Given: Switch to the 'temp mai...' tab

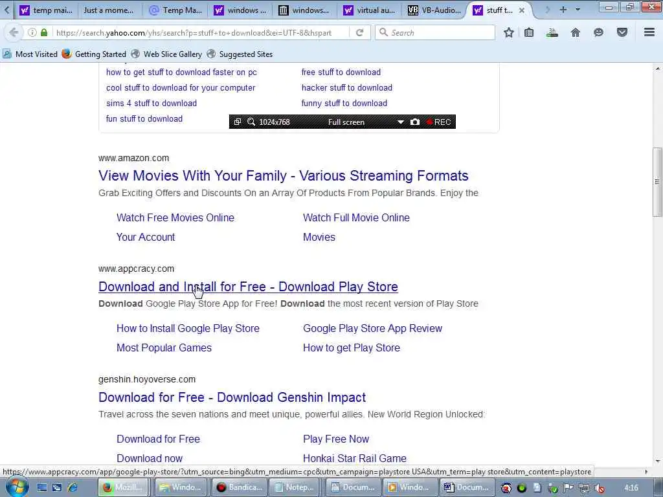Looking at the screenshot, I should (x=47, y=10).
